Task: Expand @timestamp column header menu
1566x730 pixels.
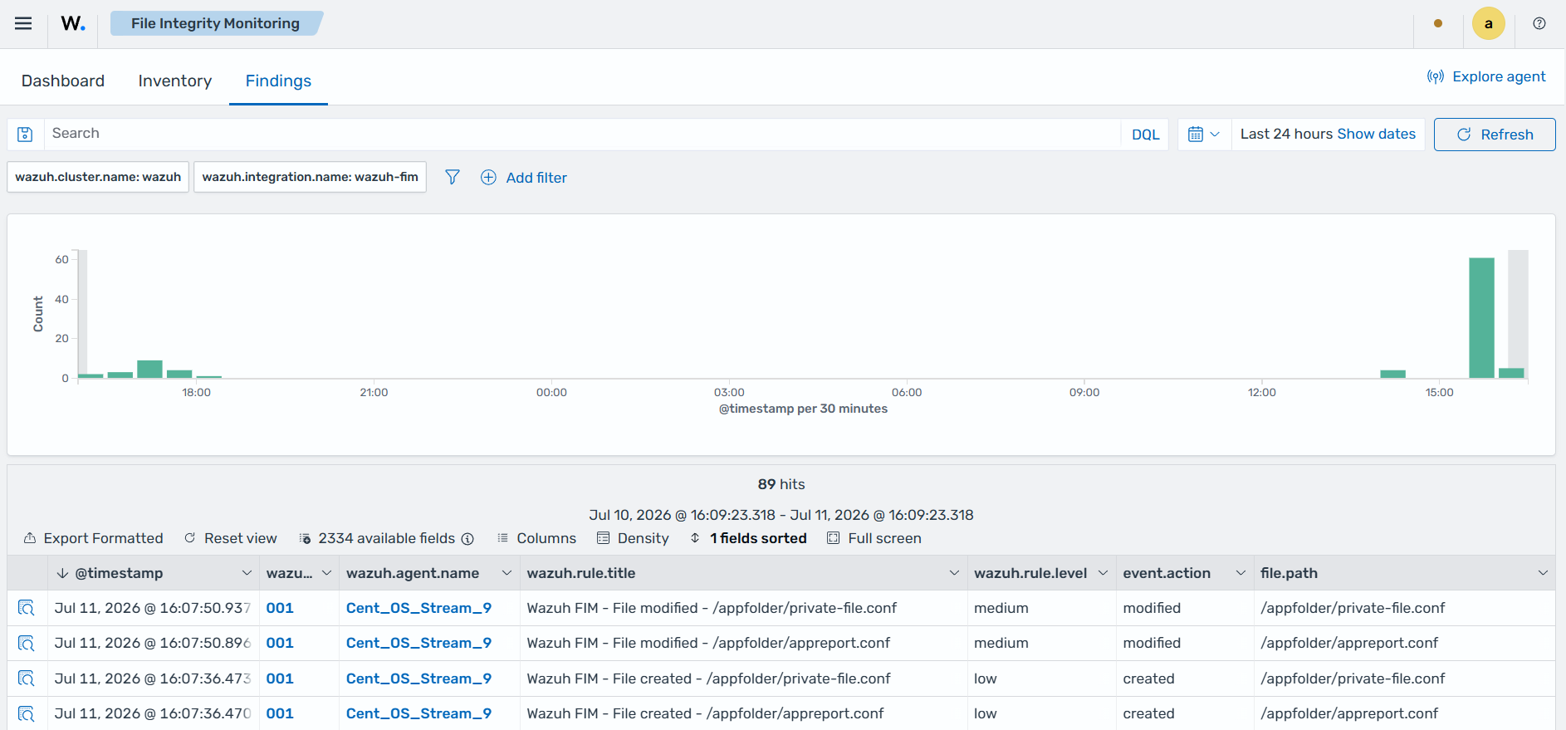Action: [x=247, y=573]
